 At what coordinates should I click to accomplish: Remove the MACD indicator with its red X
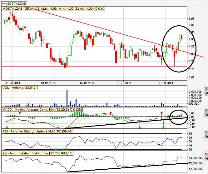tap(206, 111)
